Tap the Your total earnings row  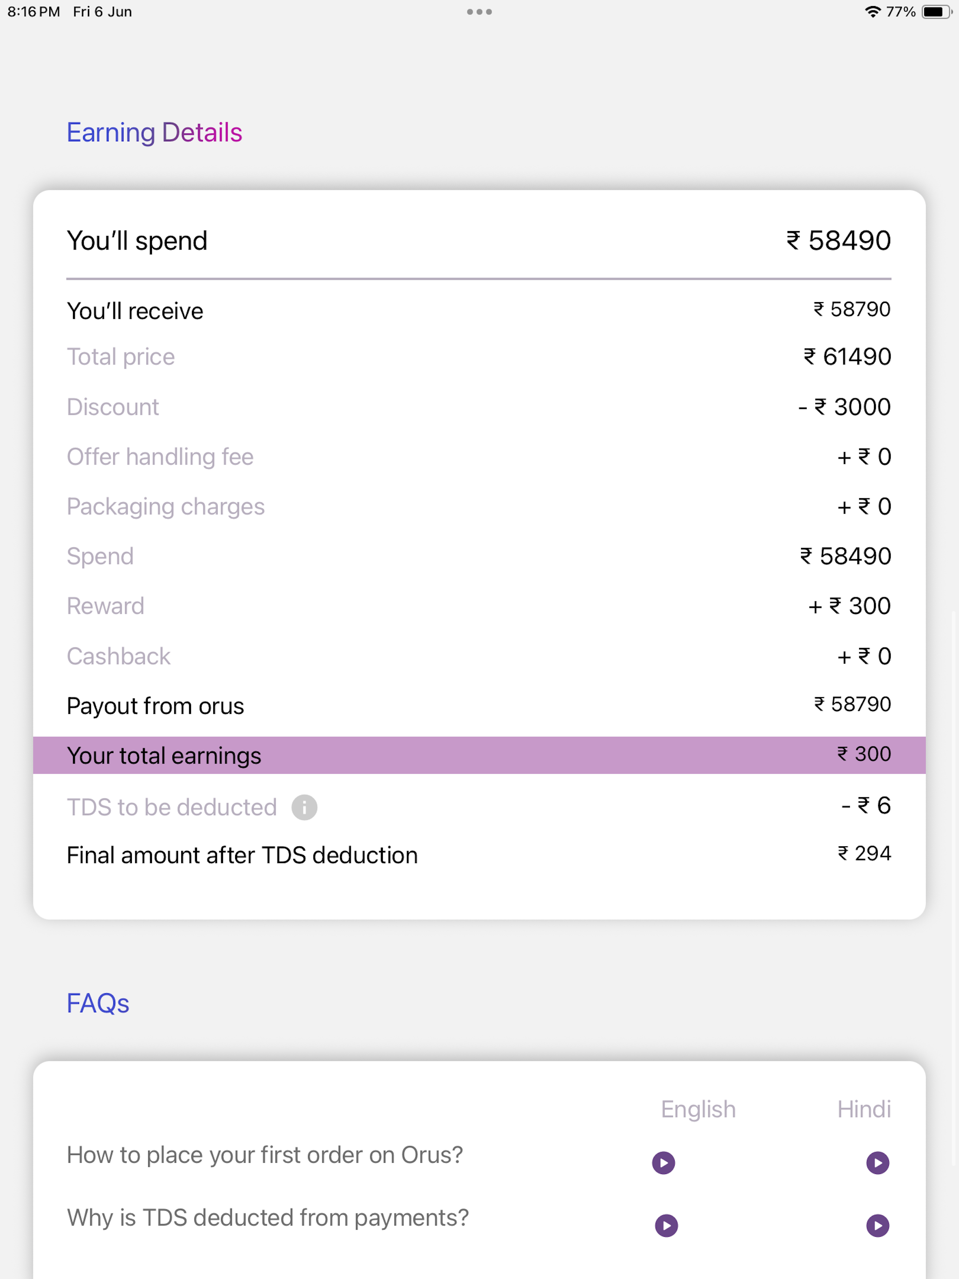pos(479,755)
